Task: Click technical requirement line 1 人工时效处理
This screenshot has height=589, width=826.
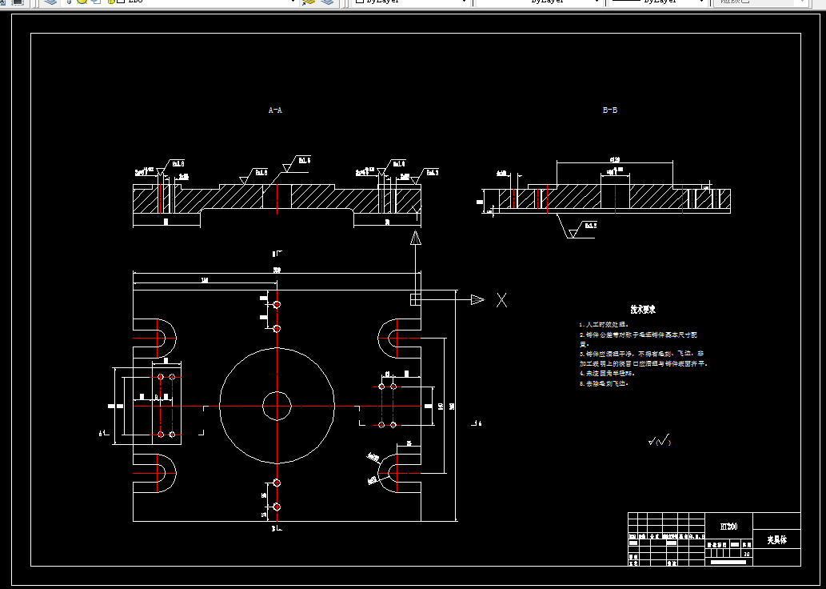Action: [x=604, y=325]
